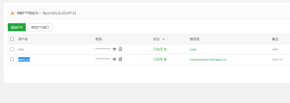
Task: Show the password for aacc_cc
Action: (114, 59)
